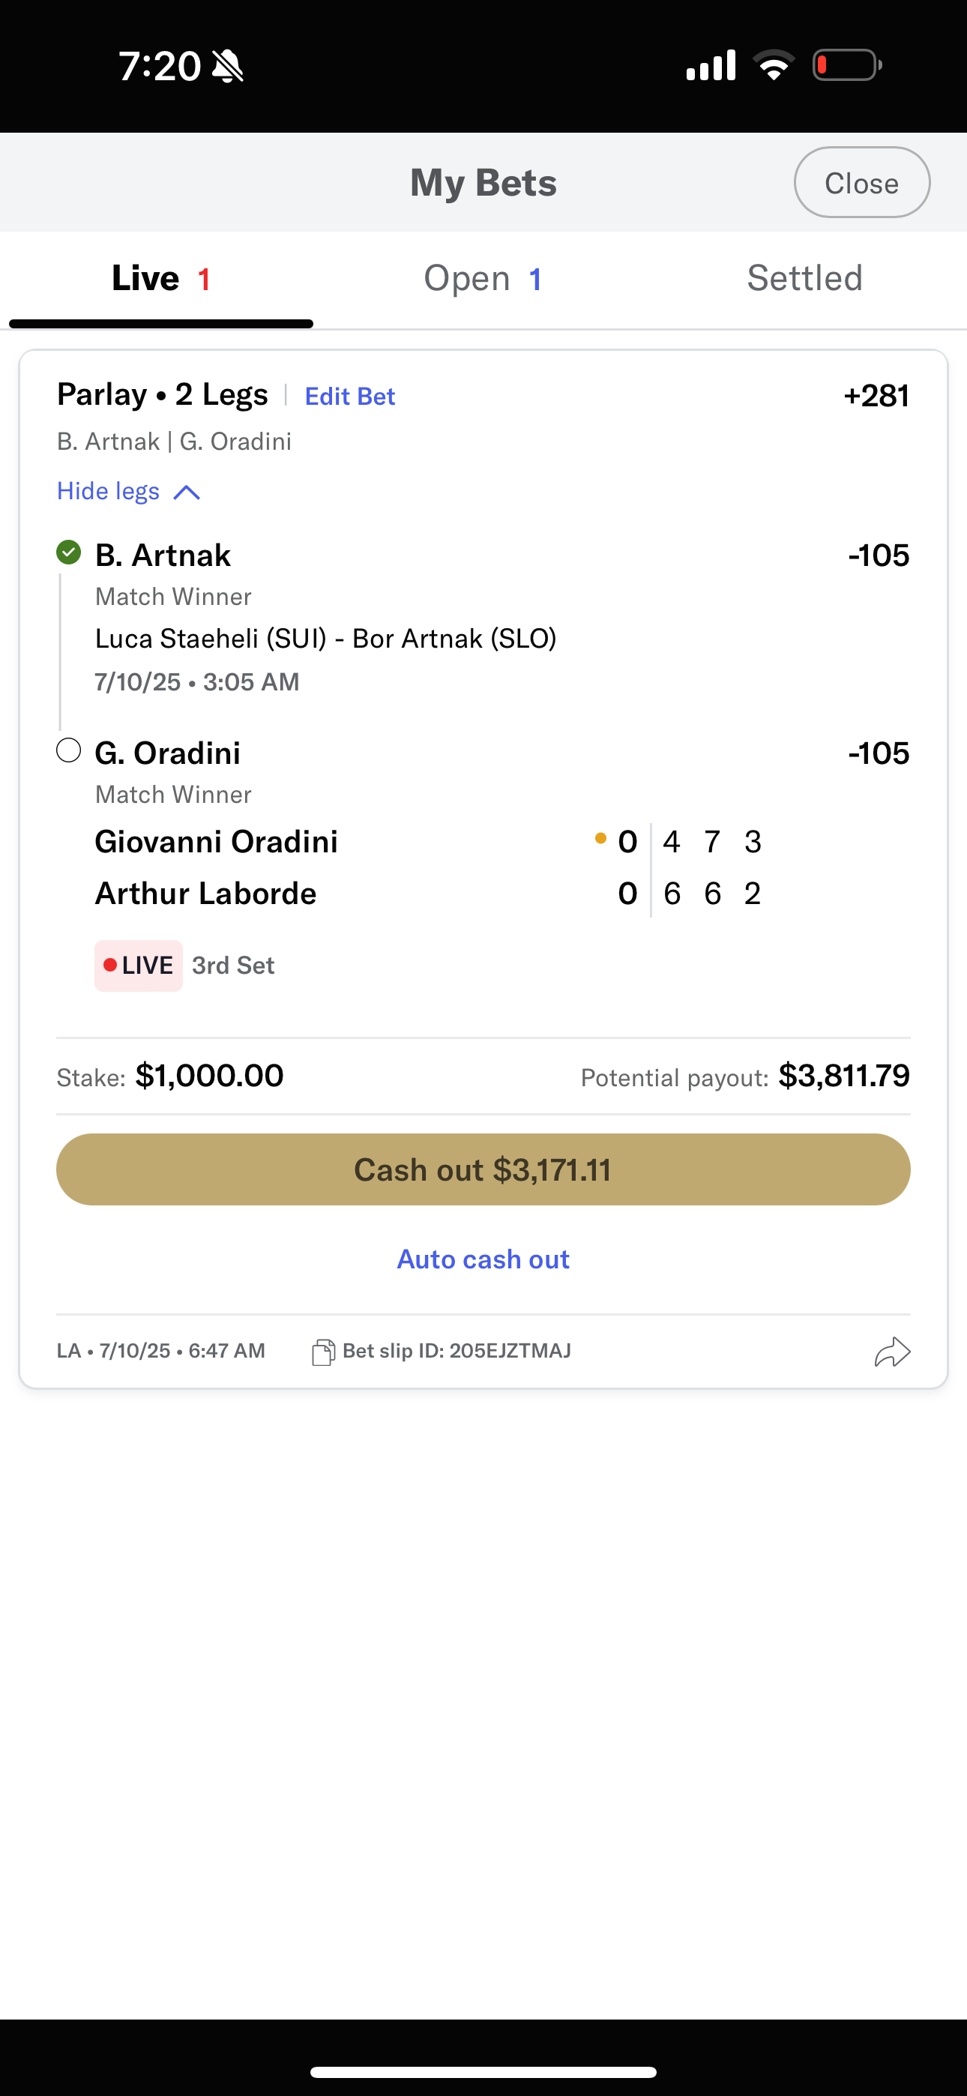Tap the silent bell icon in status bar
The width and height of the screenshot is (967, 2096).
tap(227, 66)
